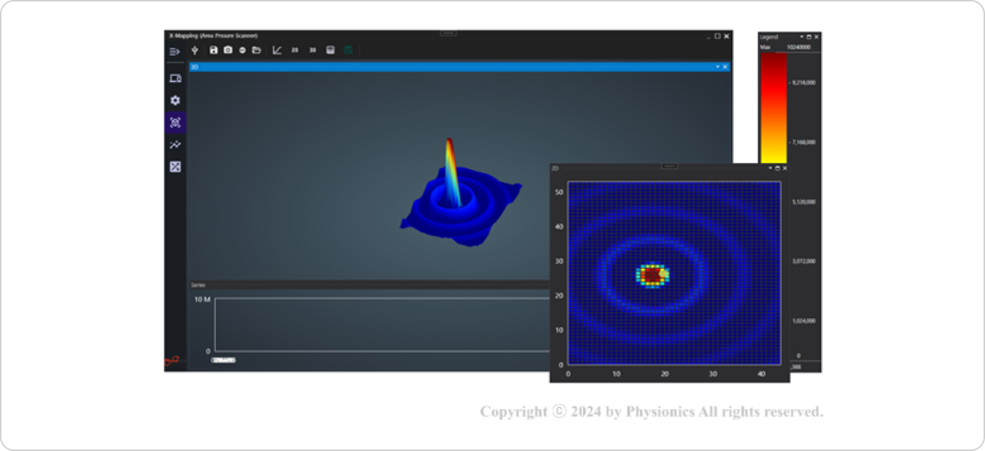Viewport: 985px width, 451px height.
Task: Click the calculator icon in toolbar
Action: point(331,50)
